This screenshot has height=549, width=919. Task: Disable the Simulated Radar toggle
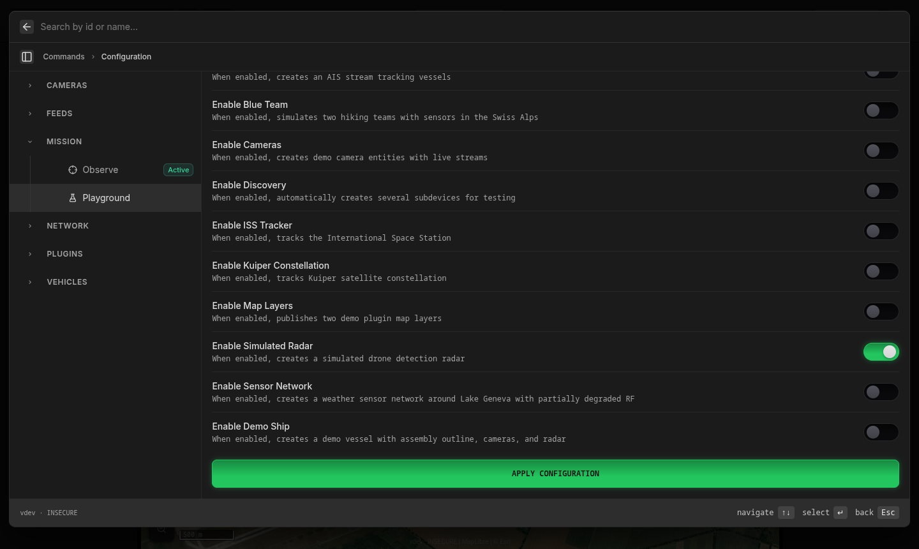coord(881,352)
